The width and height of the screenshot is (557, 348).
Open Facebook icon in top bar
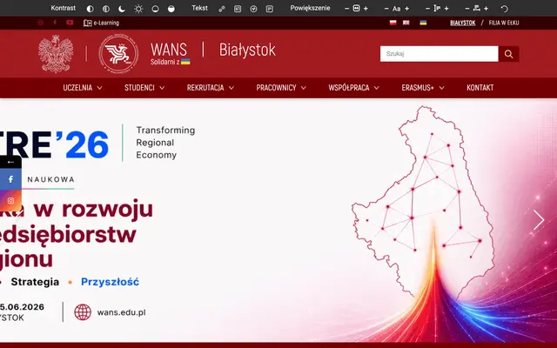click(55, 23)
